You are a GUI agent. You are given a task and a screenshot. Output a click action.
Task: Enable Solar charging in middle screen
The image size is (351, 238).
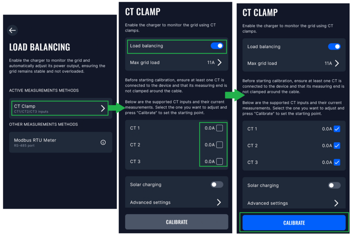tap(217, 185)
